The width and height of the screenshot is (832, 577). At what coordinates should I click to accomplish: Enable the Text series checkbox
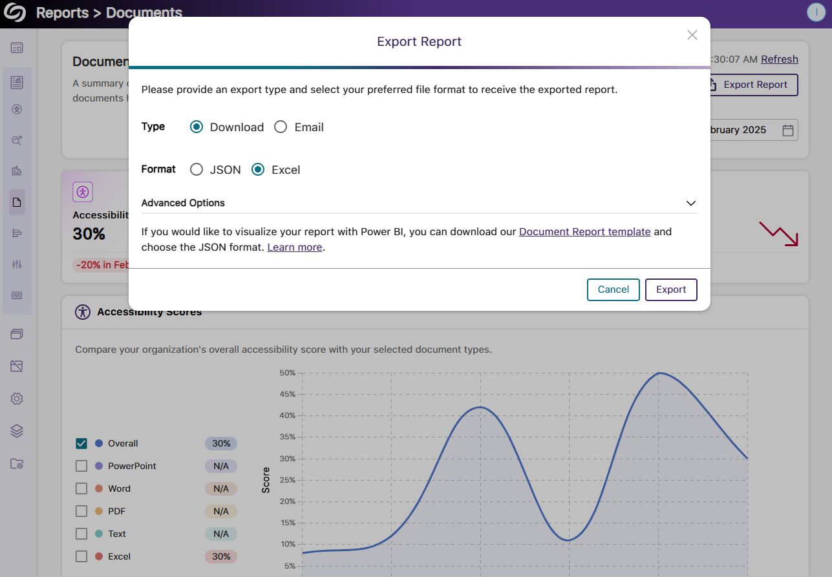click(81, 534)
